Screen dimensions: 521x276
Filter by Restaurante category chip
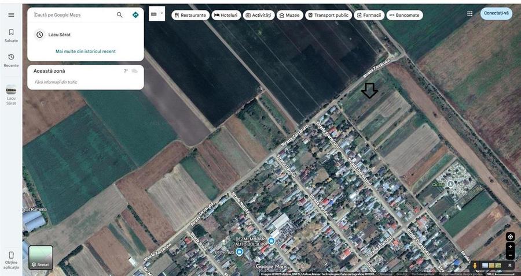click(x=190, y=15)
